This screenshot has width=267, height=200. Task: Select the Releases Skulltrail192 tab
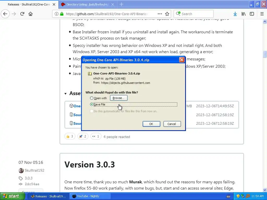pos(29,4)
